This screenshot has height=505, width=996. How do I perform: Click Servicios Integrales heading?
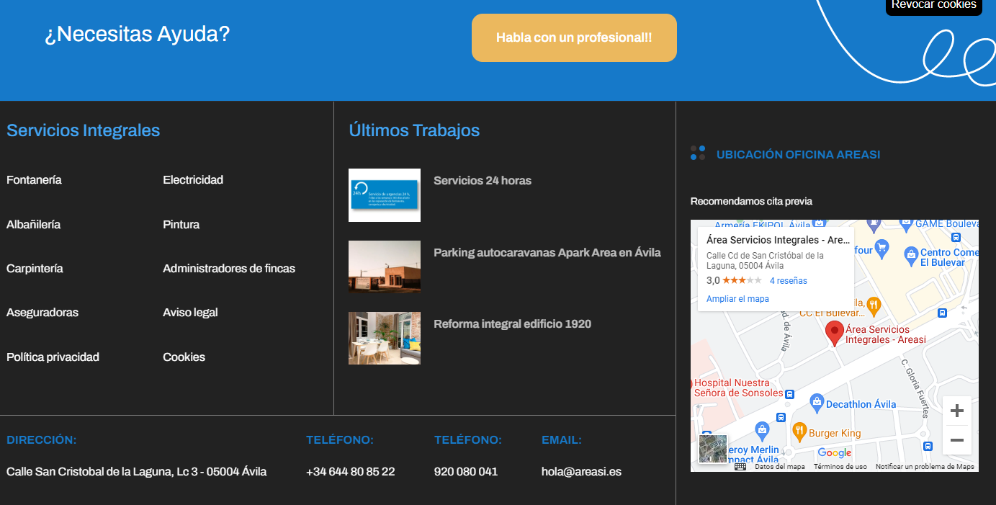tap(84, 130)
